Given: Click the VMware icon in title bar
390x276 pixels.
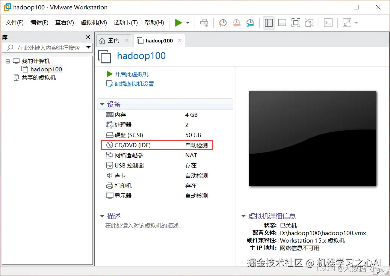Looking at the screenshot, I should coord(7,7).
